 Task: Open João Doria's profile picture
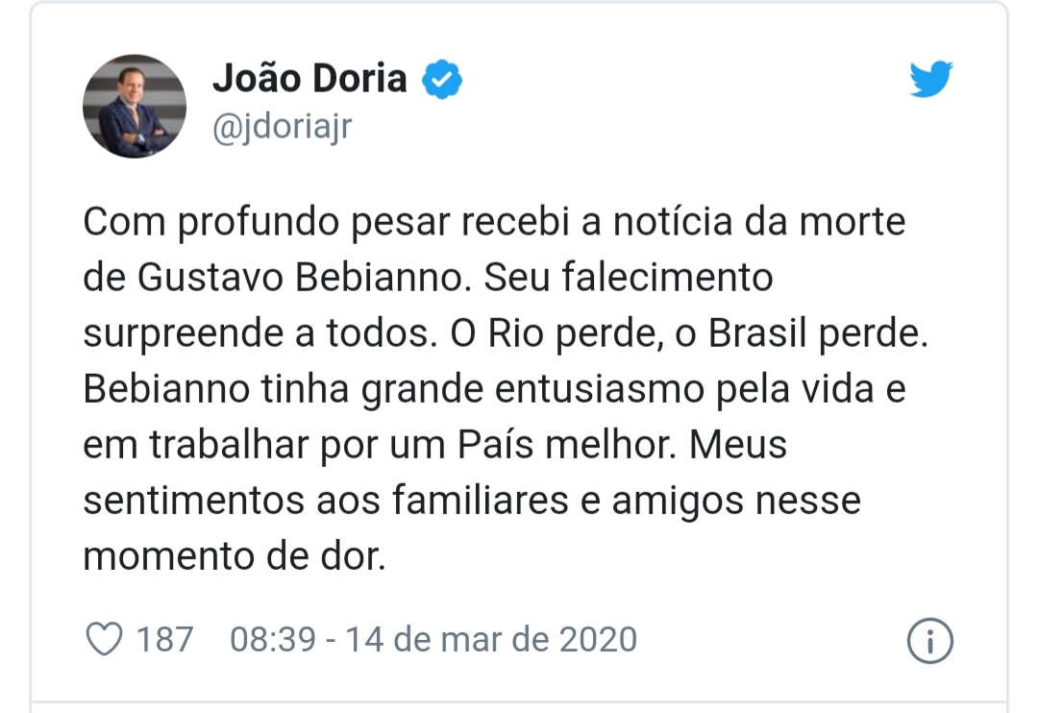[x=135, y=107]
